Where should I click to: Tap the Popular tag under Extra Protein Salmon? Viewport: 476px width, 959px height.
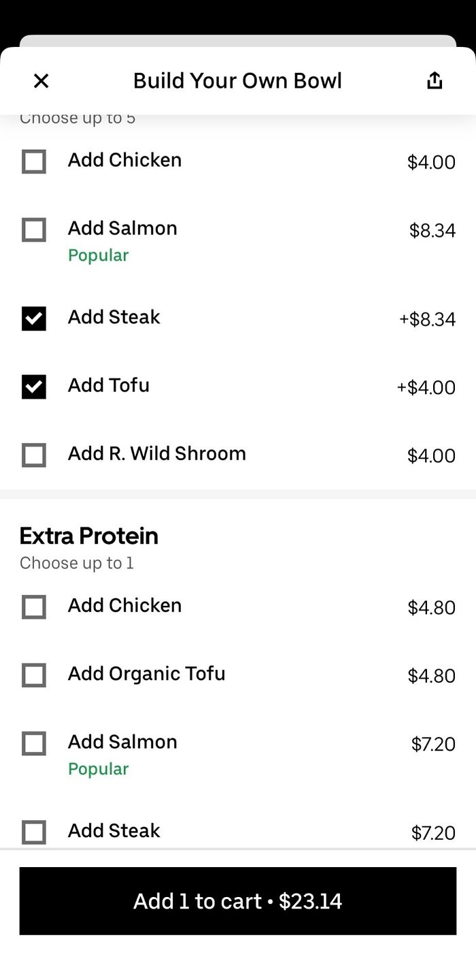tap(98, 769)
